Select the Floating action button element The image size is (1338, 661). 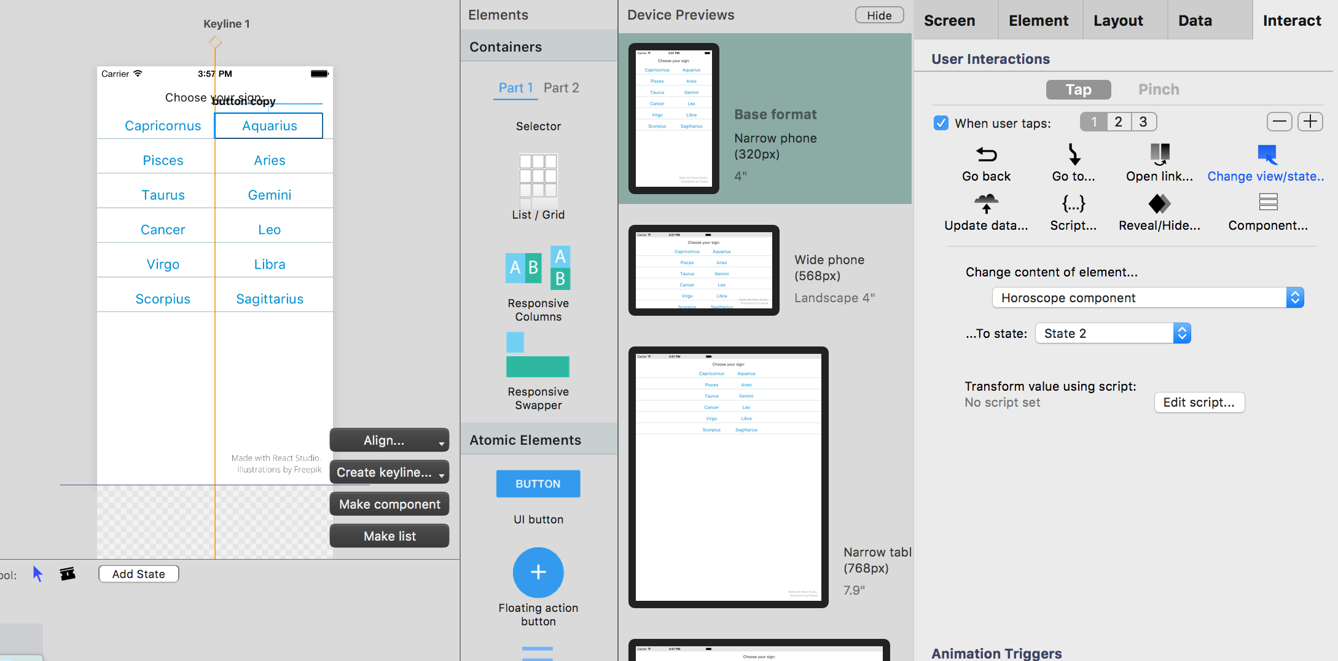(538, 573)
